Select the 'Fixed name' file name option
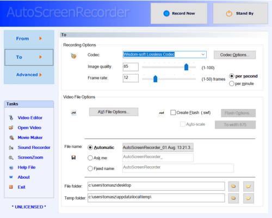The width and height of the screenshot is (272, 218). (90, 168)
